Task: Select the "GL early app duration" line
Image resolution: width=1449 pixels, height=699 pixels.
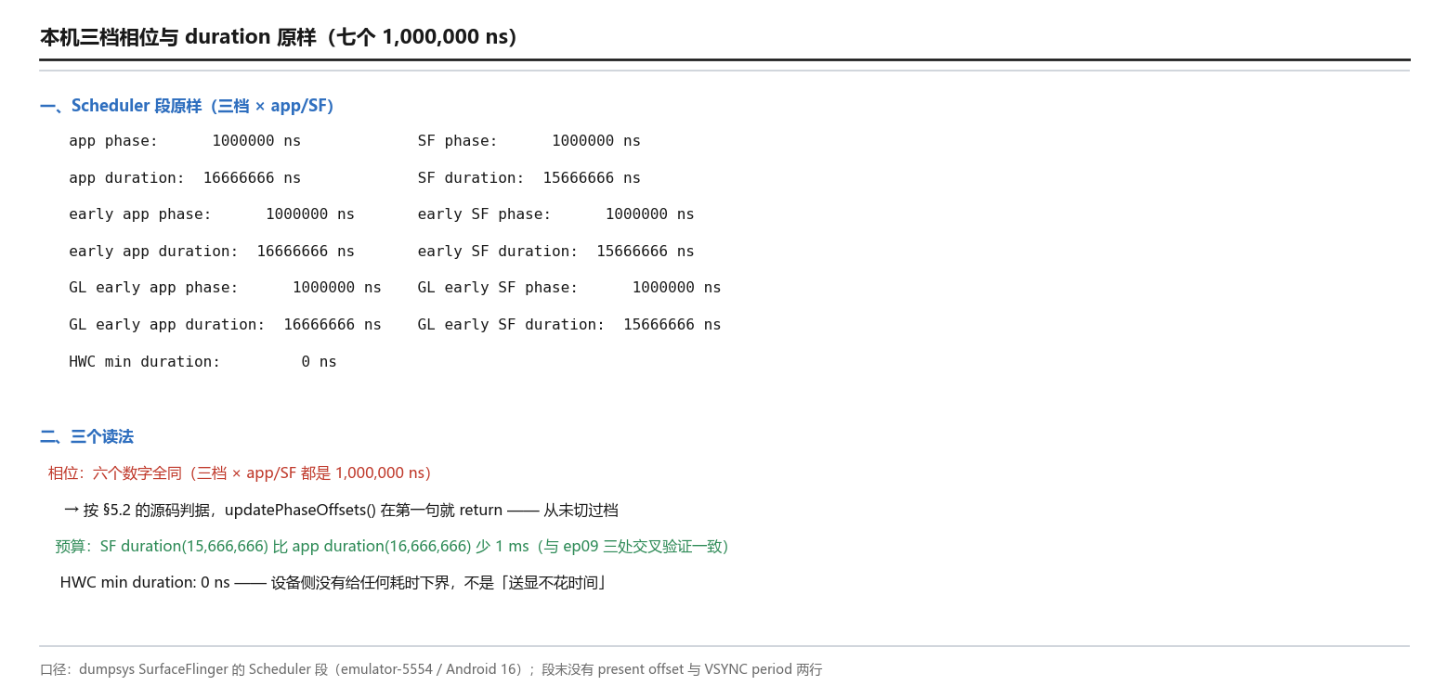Action: pos(225,325)
